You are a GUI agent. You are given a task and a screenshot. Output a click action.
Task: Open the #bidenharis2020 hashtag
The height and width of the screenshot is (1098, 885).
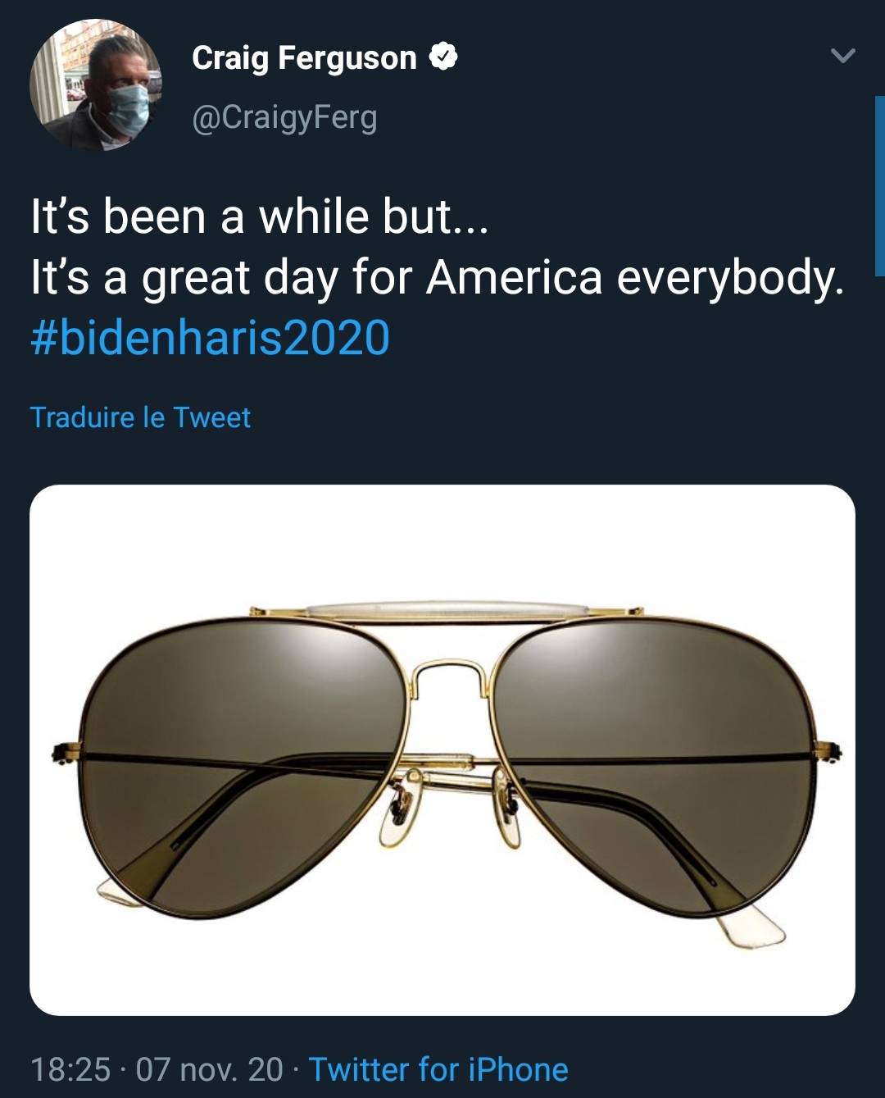point(210,338)
